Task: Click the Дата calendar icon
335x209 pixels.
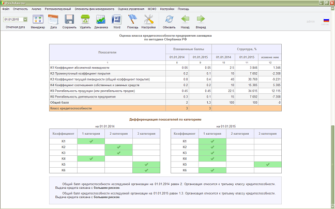Action: click(53, 20)
